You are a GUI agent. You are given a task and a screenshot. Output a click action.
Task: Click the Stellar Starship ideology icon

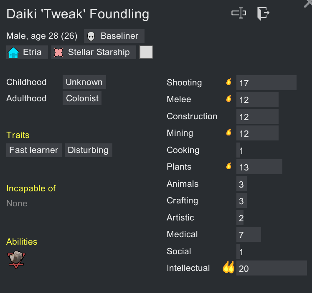click(x=58, y=53)
